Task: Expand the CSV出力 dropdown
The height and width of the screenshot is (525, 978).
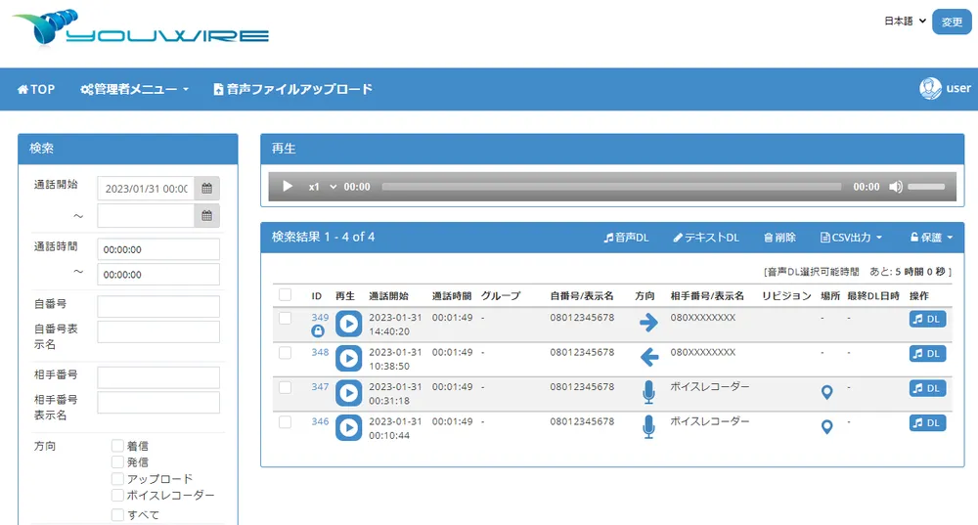Action: [851, 238]
